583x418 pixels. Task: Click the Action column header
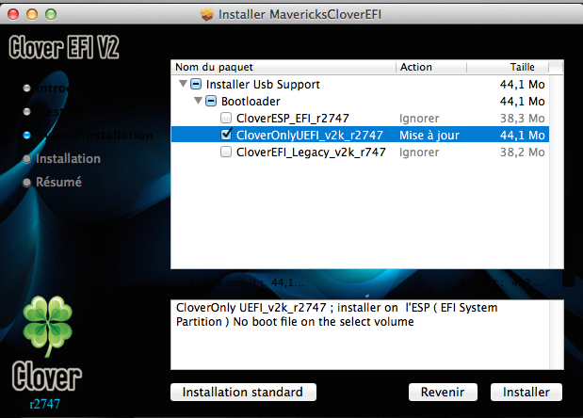click(431, 67)
